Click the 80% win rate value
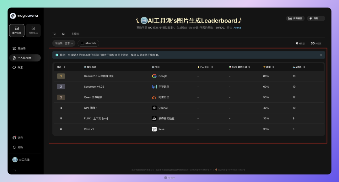The image size is (339, 182). pos(266,76)
